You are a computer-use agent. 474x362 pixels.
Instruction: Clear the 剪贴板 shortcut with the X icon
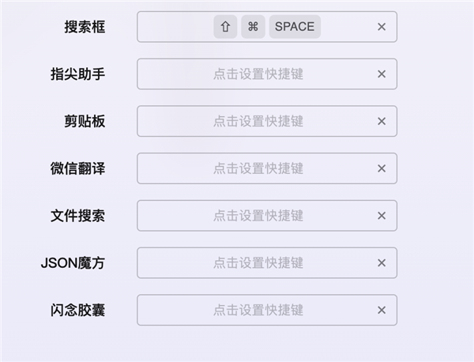[x=382, y=121]
